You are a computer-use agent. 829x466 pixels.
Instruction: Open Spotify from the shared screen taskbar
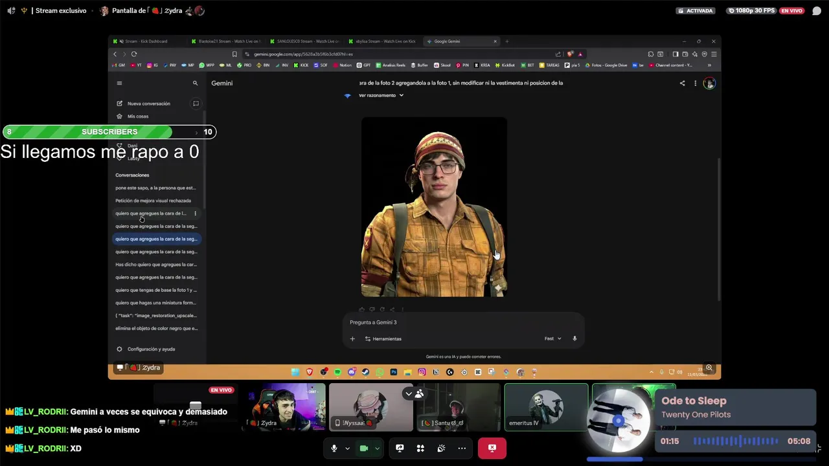337,372
